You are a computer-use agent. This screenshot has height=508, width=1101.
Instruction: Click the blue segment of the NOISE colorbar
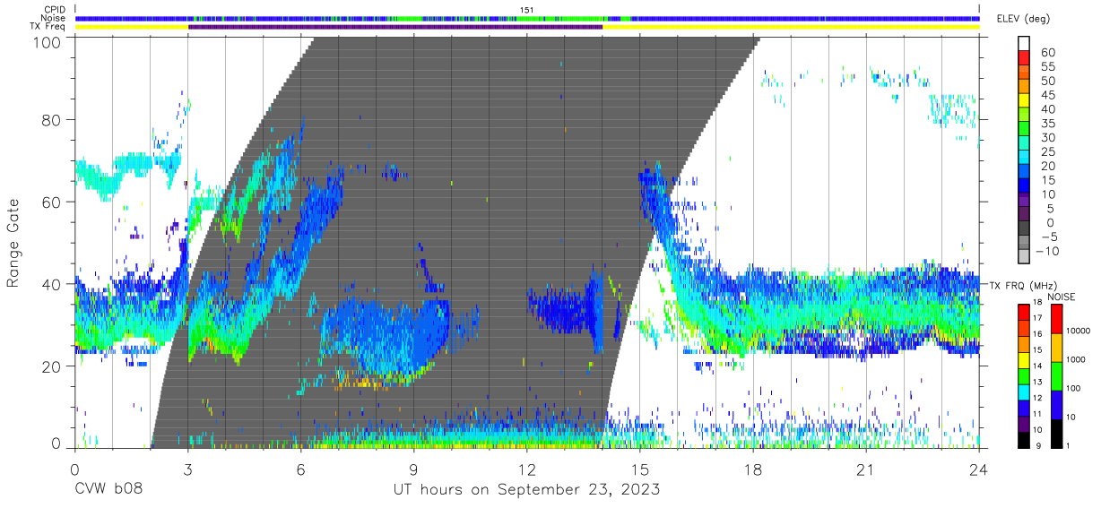(x=1056, y=405)
